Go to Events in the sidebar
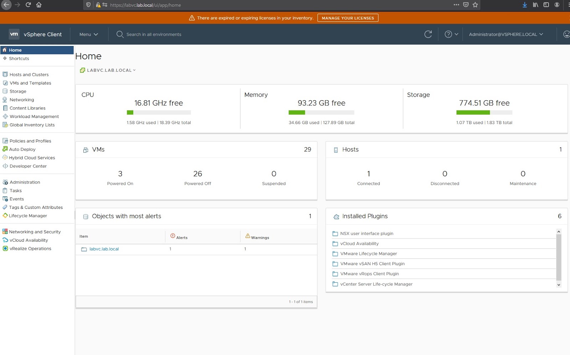Viewport: 570px width, 355px height. tap(17, 199)
